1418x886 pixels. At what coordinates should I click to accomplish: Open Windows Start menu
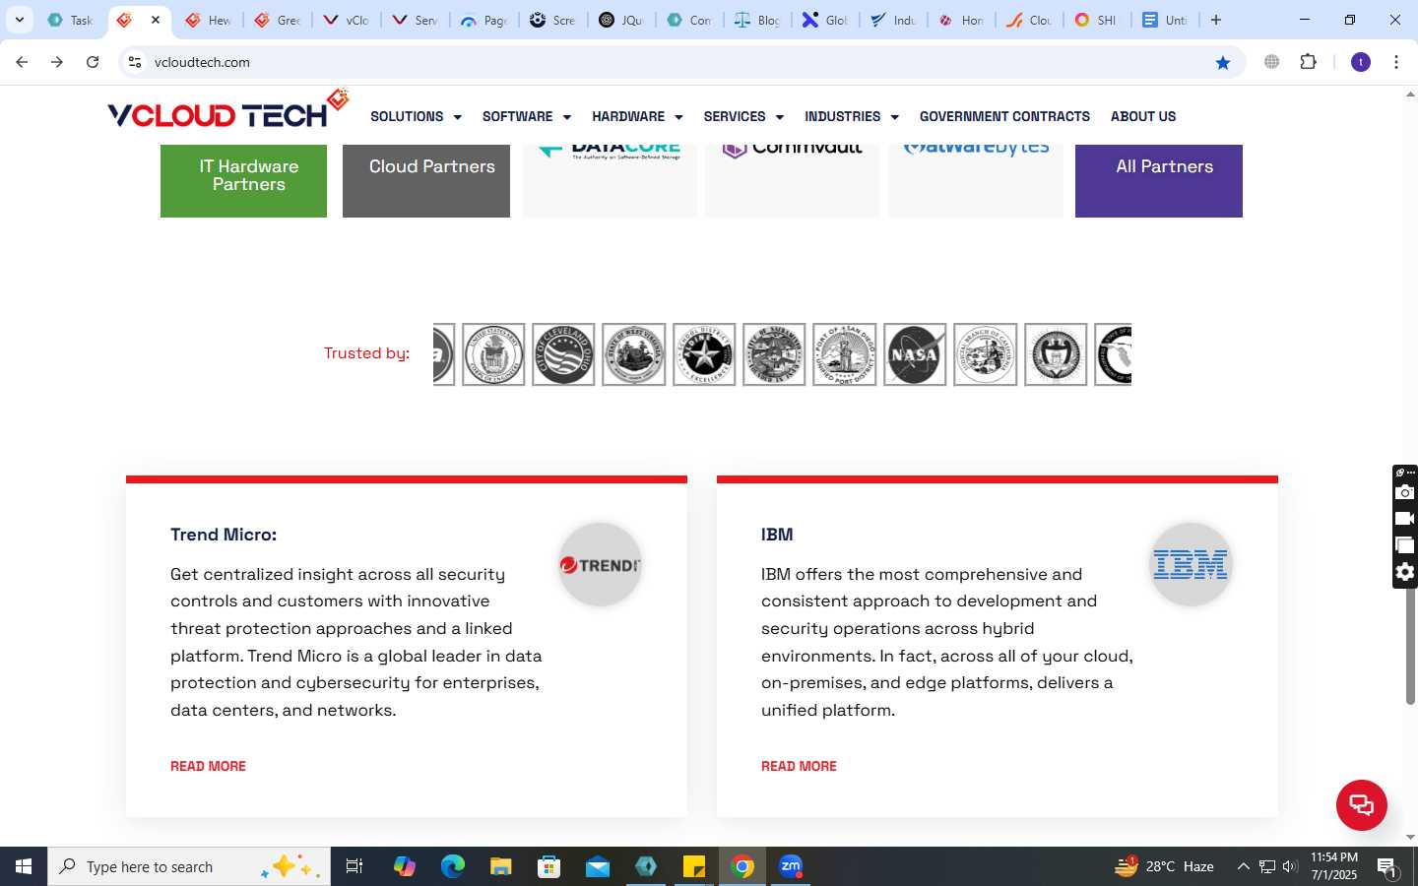[x=24, y=866]
